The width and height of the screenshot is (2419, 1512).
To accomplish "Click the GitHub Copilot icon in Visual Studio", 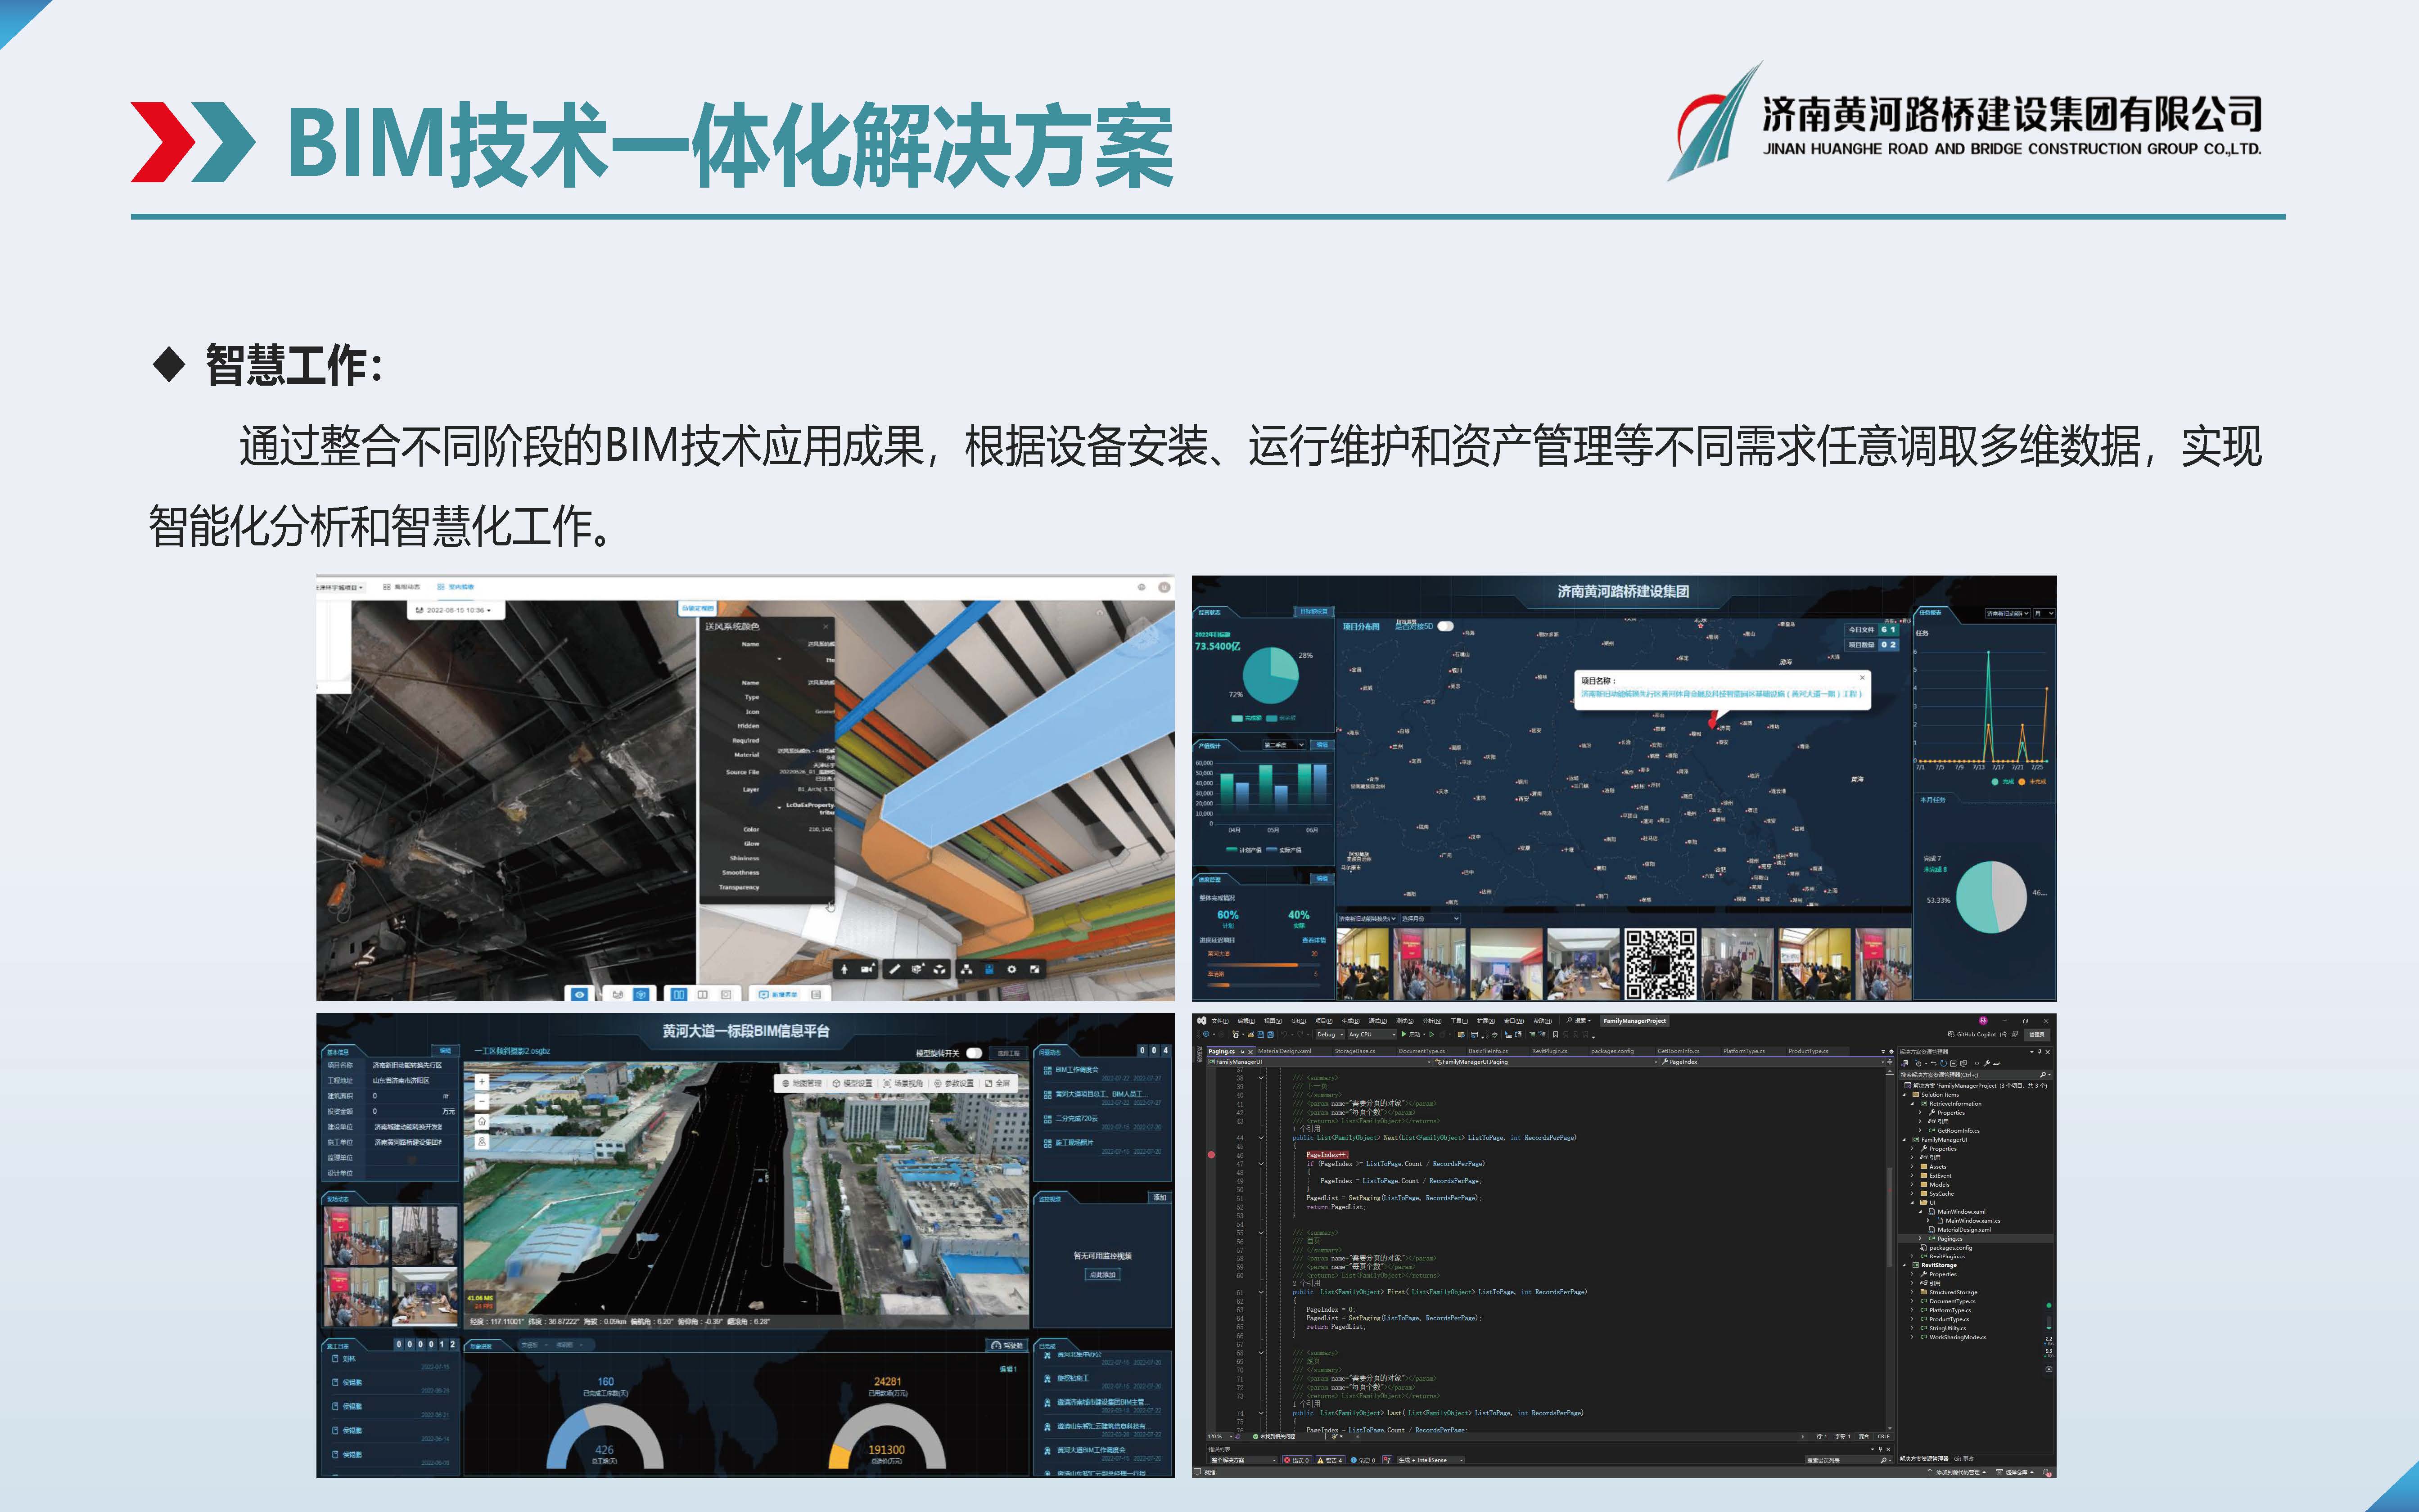I will click(1951, 1035).
